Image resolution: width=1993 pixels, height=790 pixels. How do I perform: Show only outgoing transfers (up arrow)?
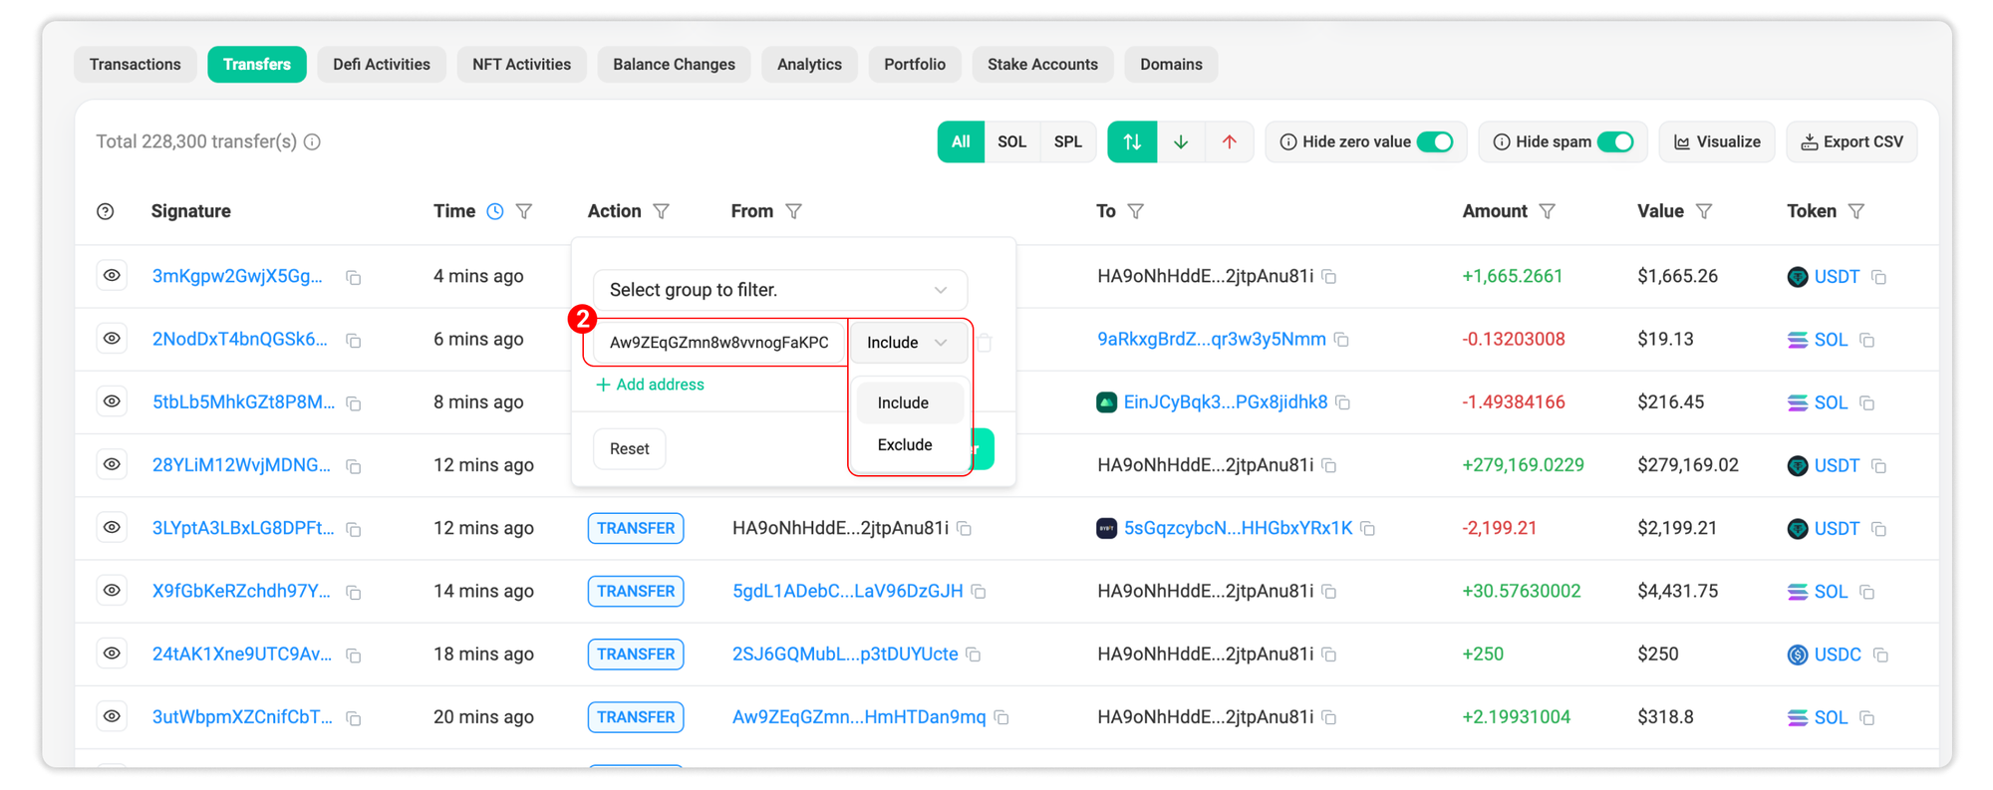point(1229,141)
